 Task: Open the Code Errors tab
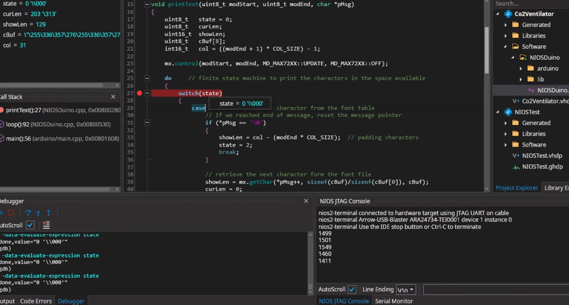(36, 301)
